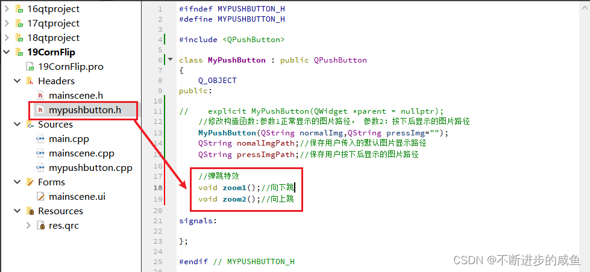Click the 16qtproject project folder icon
Screen dimensions: 590x272
point(19,9)
